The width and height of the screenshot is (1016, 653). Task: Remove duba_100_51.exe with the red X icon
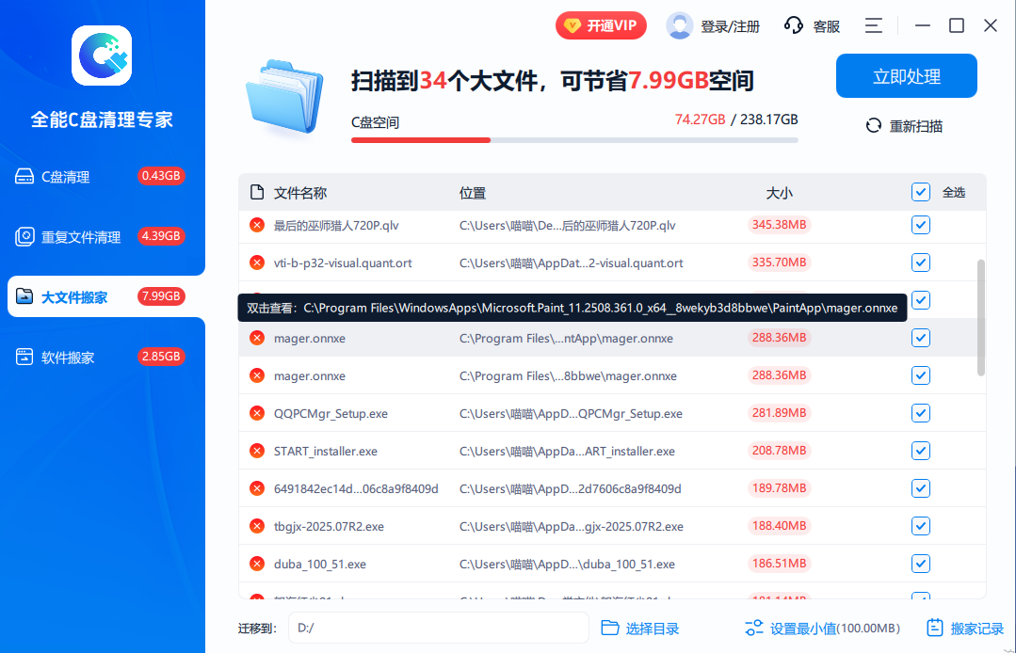pyautogui.click(x=256, y=563)
